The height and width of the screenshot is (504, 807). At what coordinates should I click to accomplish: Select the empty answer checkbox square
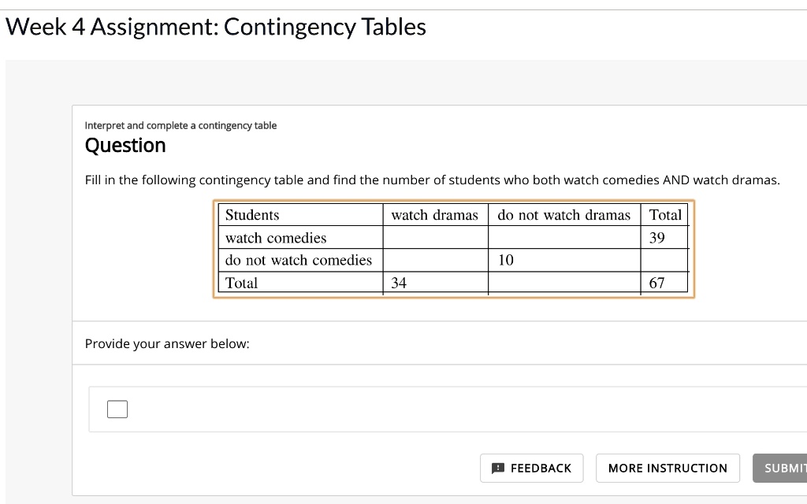[x=117, y=409]
